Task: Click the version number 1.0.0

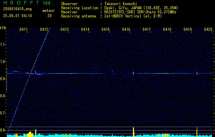Action: pos(46,3)
